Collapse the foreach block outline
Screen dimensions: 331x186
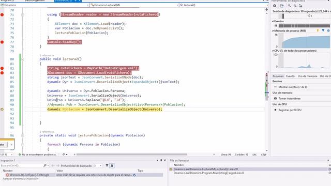(22, 145)
